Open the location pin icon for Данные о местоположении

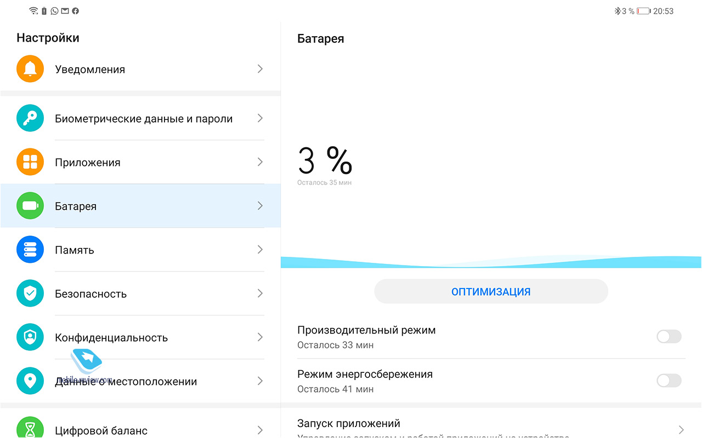click(30, 381)
